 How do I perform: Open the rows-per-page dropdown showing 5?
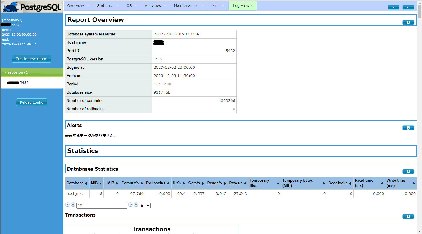pos(145,205)
